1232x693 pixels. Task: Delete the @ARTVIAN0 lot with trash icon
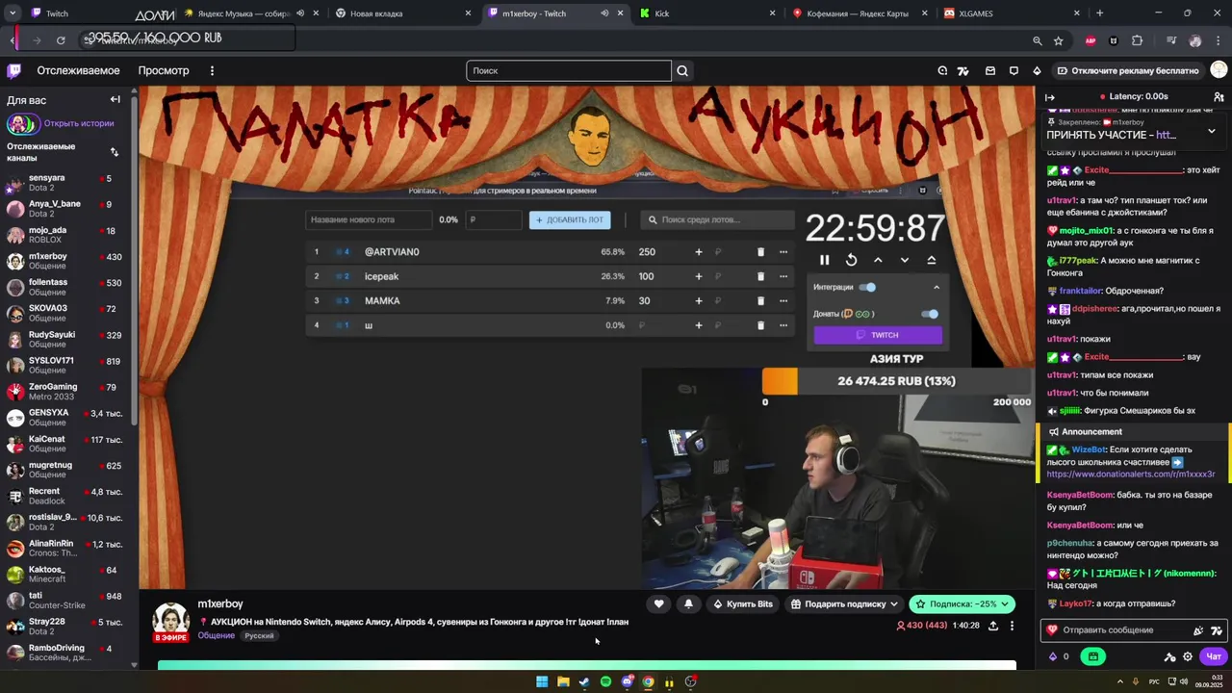(760, 252)
